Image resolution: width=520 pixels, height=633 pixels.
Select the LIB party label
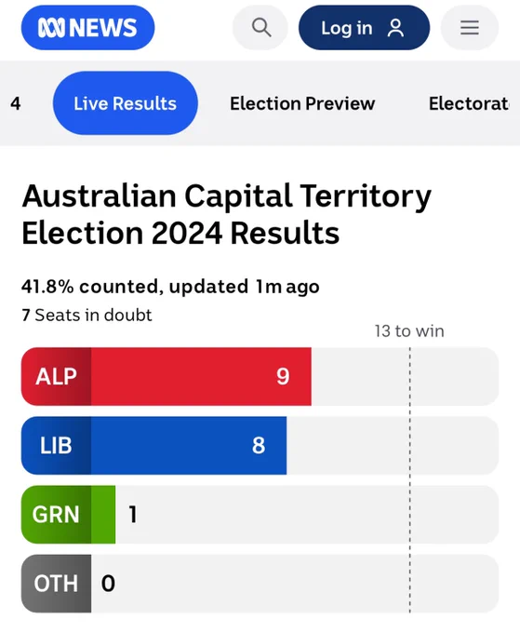(56, 445)
